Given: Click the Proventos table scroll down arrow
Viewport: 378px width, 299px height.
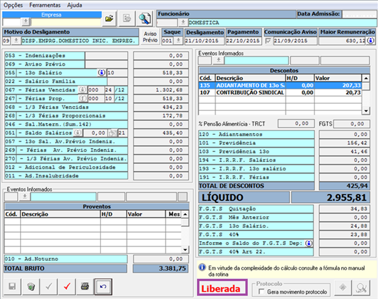Looking at the screenshot, I should pyautogui.click(x=185, y=250).
